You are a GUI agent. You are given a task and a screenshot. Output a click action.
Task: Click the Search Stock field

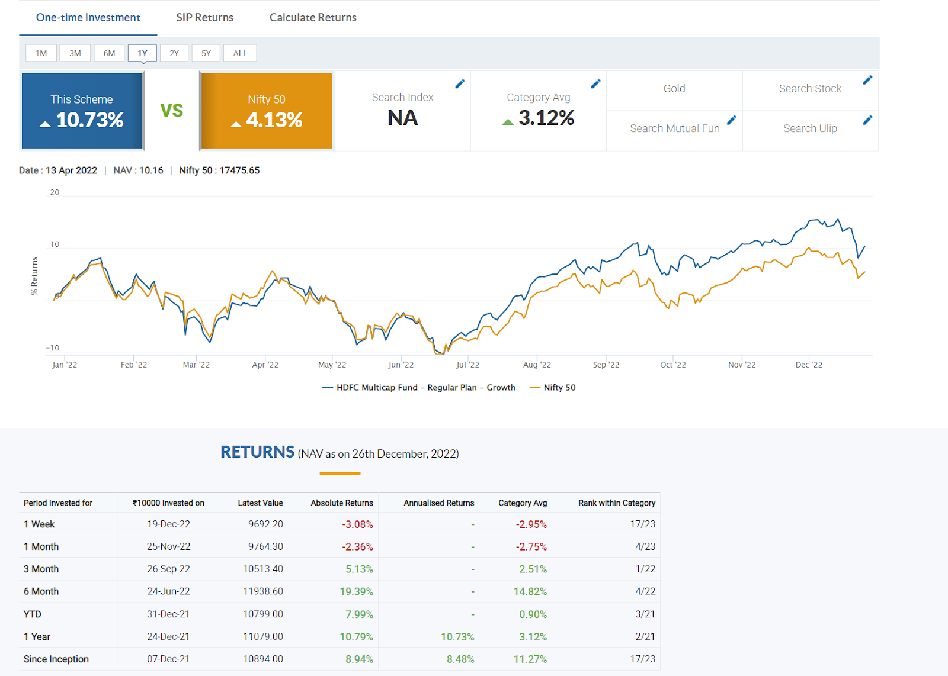[x=810, y=89]
